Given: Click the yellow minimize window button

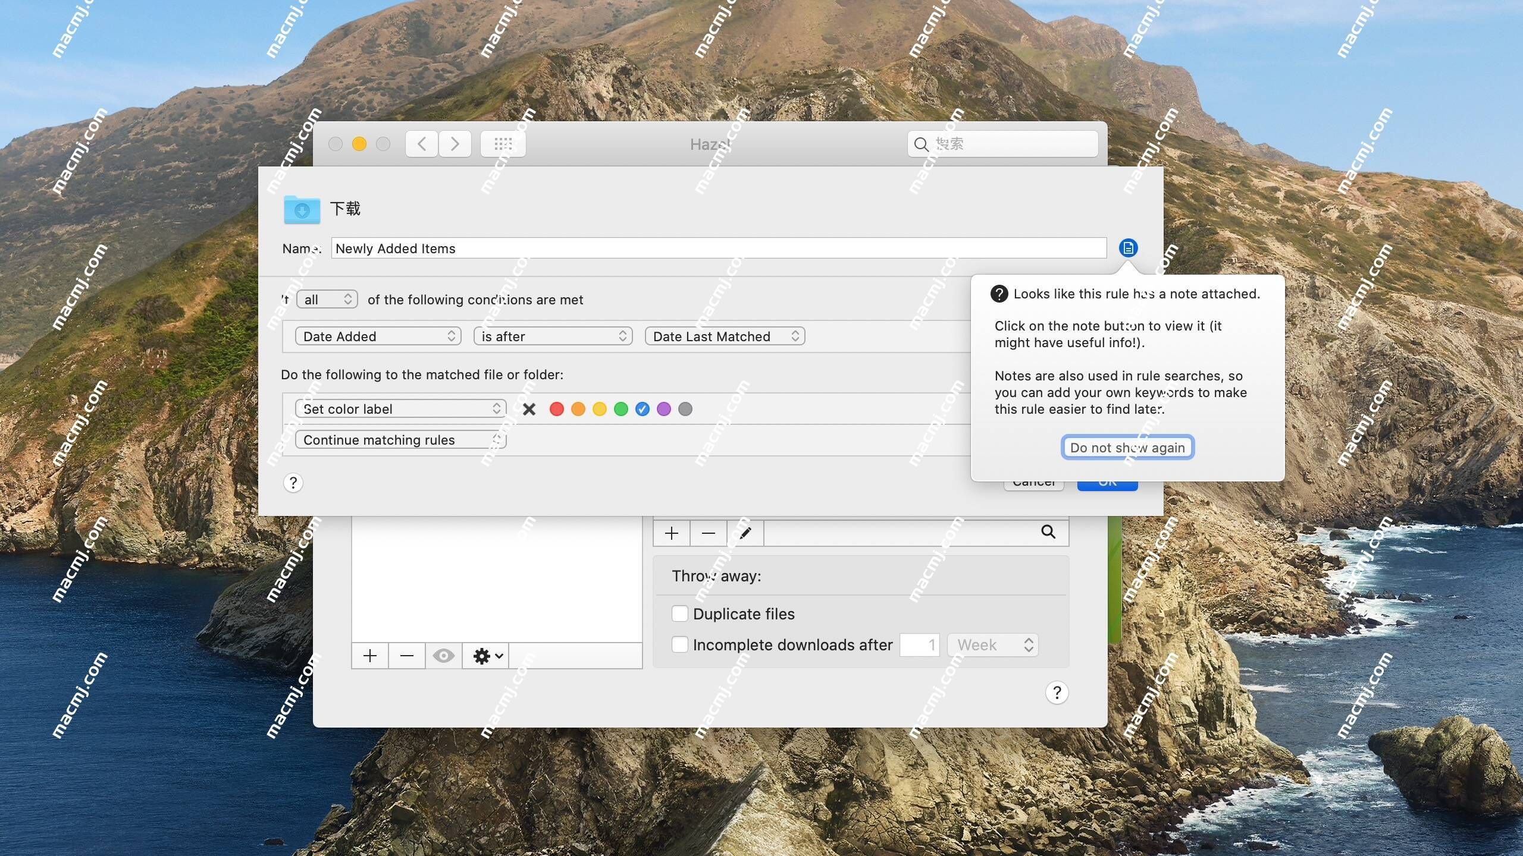Looking at the screenshot, I should click(x=359, y=144).
